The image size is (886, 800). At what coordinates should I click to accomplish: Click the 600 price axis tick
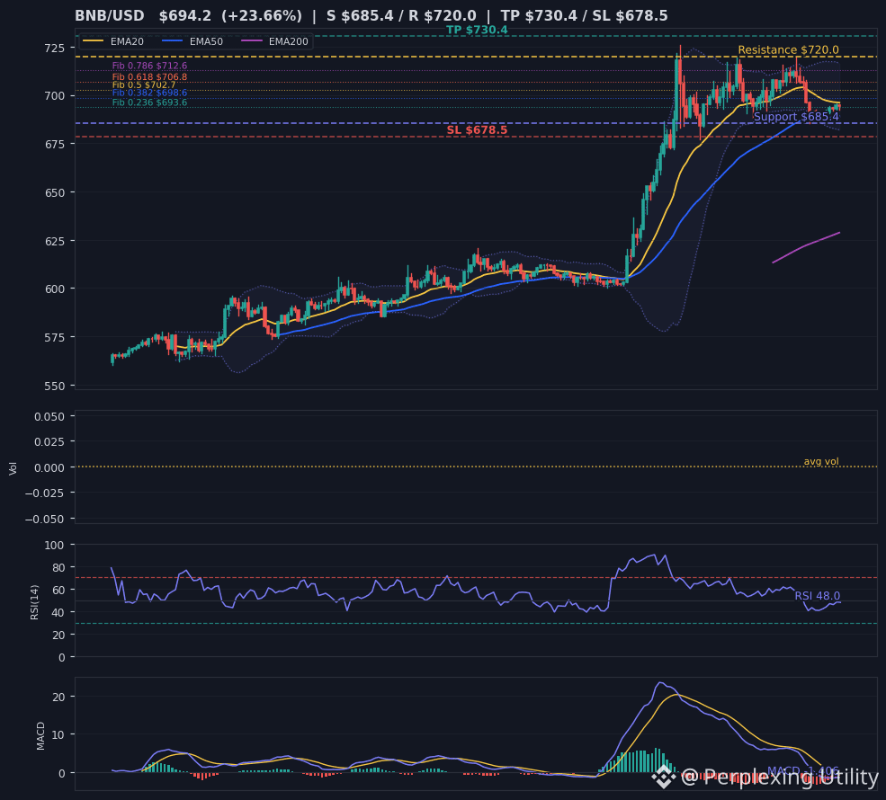coord(56,289)
